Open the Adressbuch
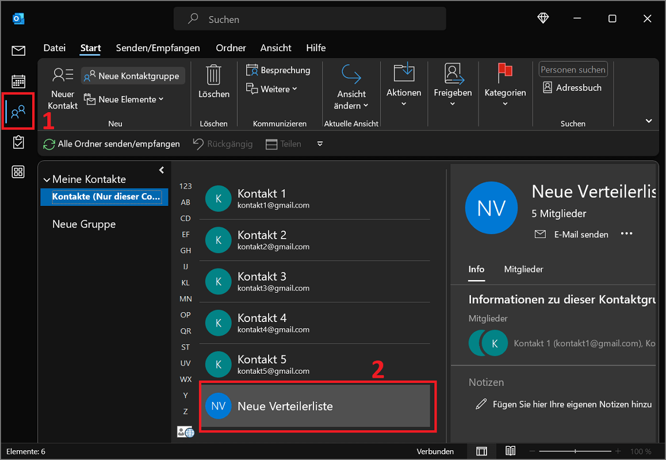666x460 pixels. 572,88
